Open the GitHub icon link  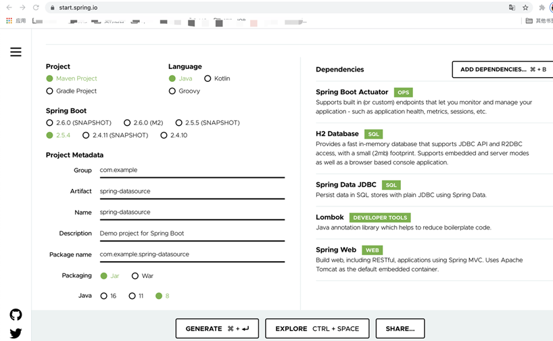coord(16,315)
